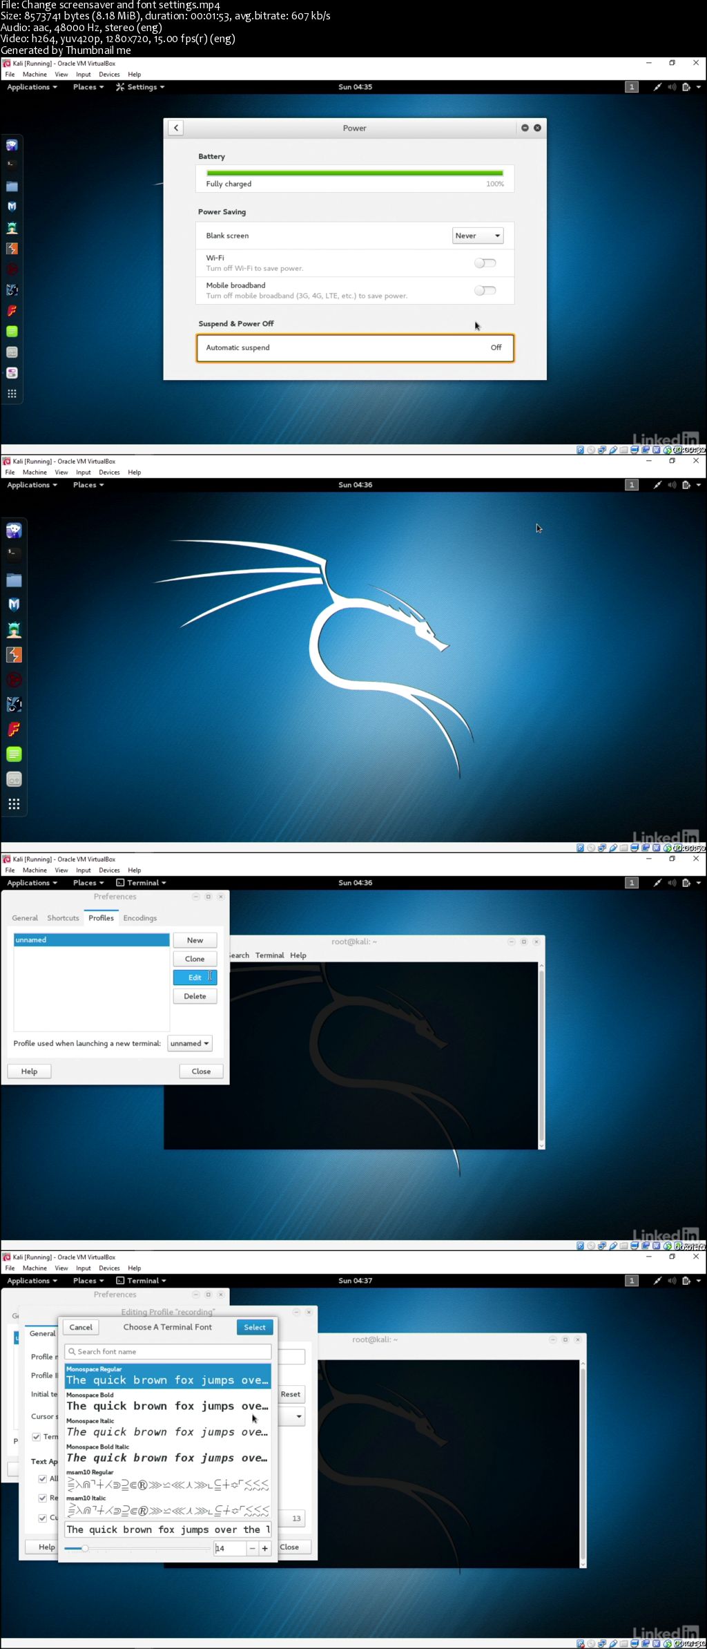Open Places menu in the empty desktop frame
The height and width of the screenshot is (1649, 707).
(x=88, y=485)
